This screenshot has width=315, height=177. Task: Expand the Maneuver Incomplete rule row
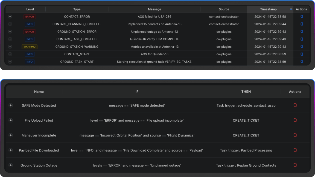coord(11,135)
